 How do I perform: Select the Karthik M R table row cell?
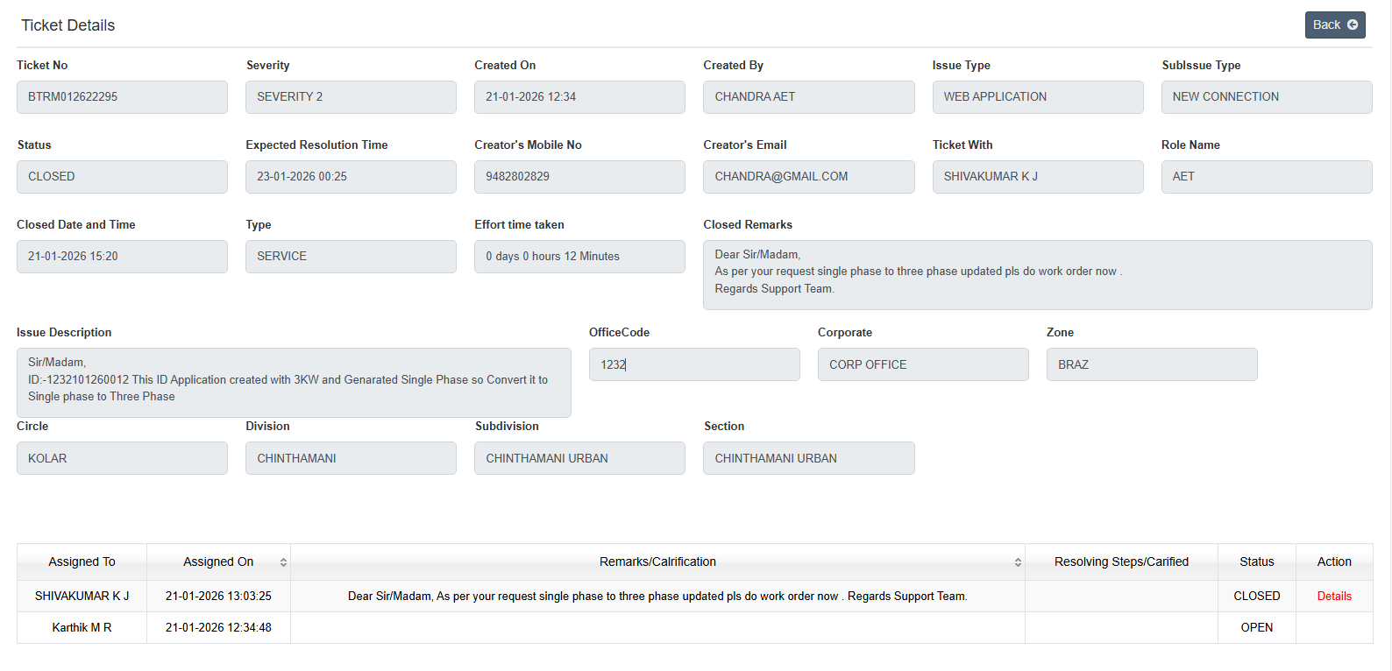tap(82, 628)
